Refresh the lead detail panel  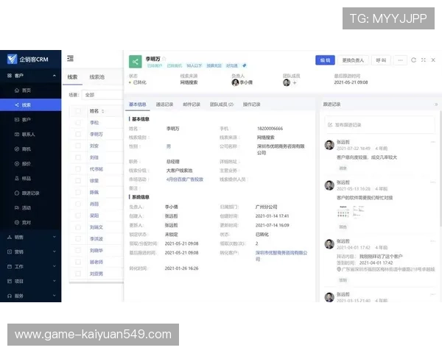(413, 60)
